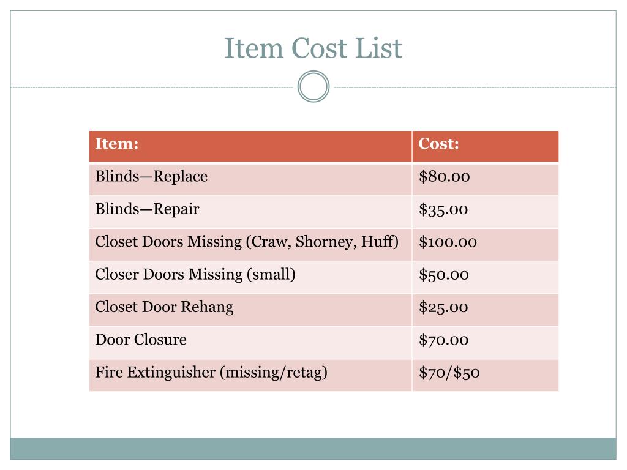Click the $50.00 cost cell
Screen dimensions: 627x470
[x=486, y=277]
